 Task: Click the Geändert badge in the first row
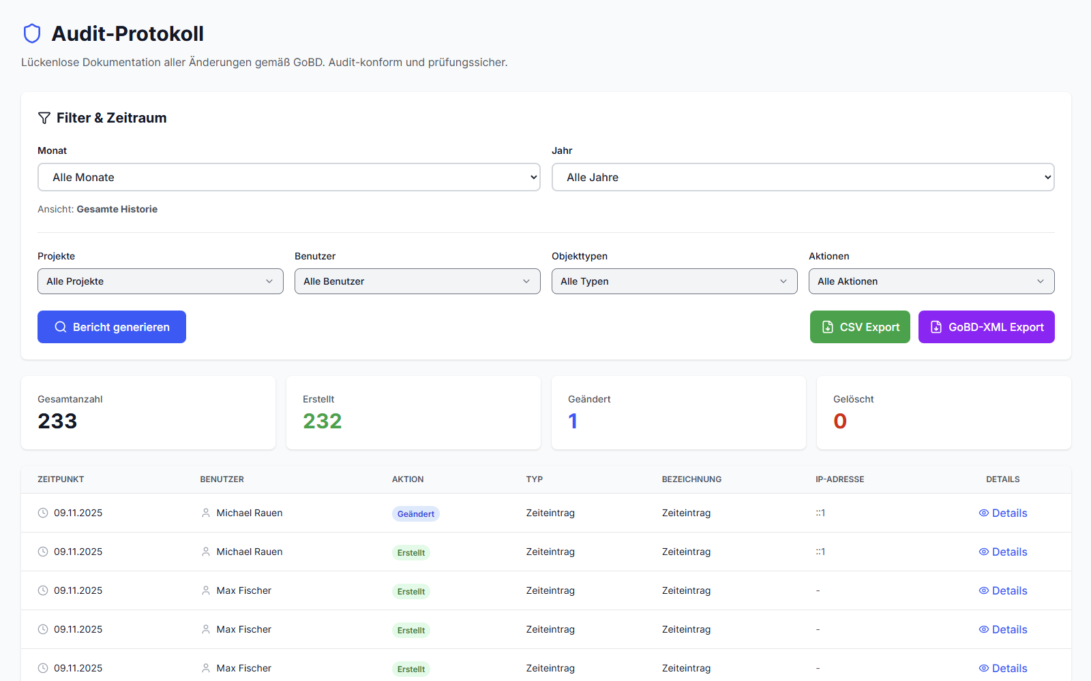[x=415, y=514]
